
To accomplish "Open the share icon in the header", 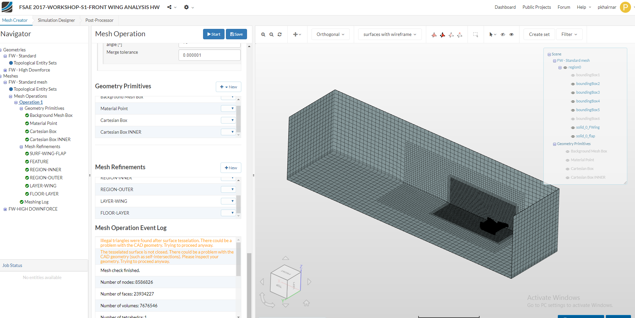I will (169, 7).
